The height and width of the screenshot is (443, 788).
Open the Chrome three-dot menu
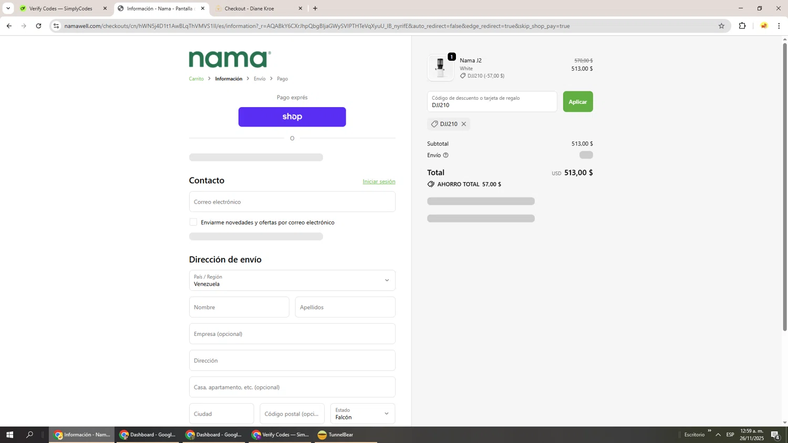[779, 26]
